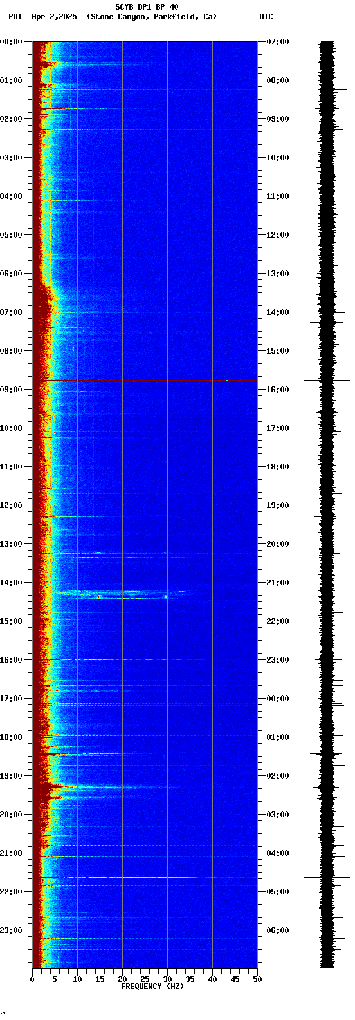Click UTC axis label '16:00' on right side
The image size is (355, 1020).
click(278, 390)
